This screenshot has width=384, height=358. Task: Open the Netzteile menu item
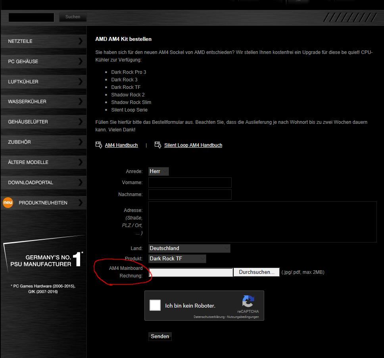(44, 41)
